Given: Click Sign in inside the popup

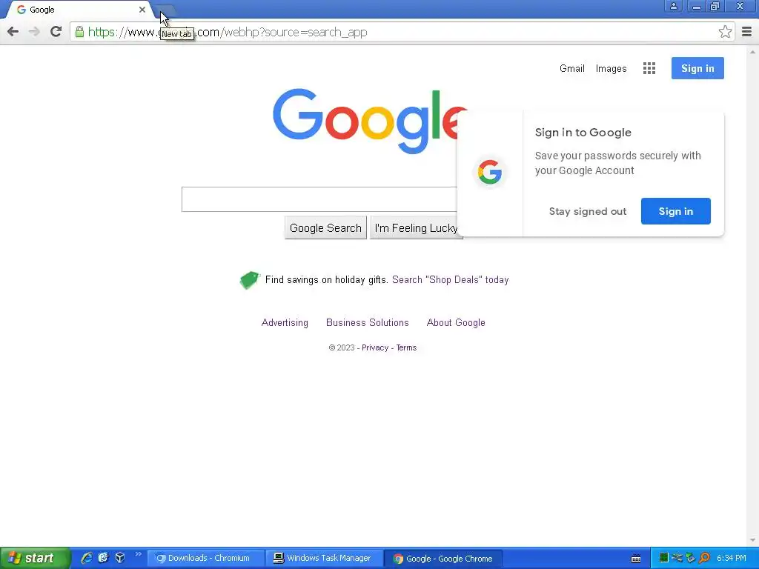Looking at the screenshot, I should pos(676,211).
